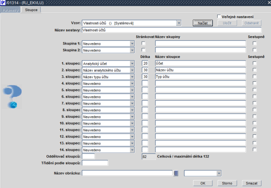Click Délka field of 2. sloupec

[145, 70]
